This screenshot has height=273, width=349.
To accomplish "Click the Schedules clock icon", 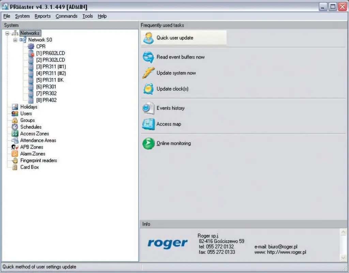I will coord(15,127).
